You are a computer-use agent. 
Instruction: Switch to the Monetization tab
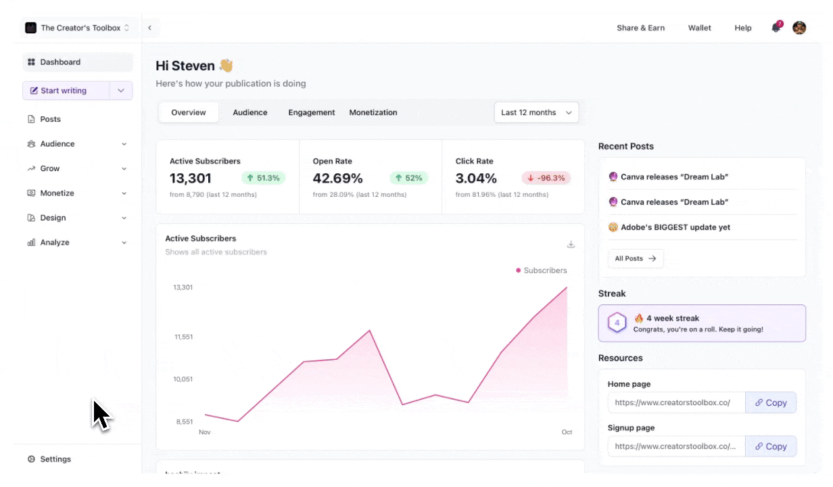(373, 112)
